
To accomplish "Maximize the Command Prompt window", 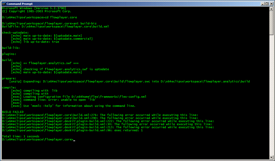I will [x=267, y=4].
